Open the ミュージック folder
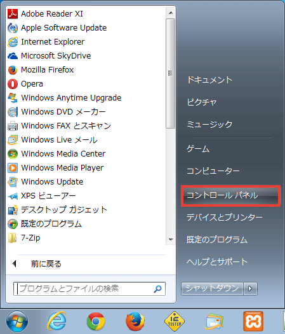The width and height of the screenshot is (285, 334). coord(209,125)
